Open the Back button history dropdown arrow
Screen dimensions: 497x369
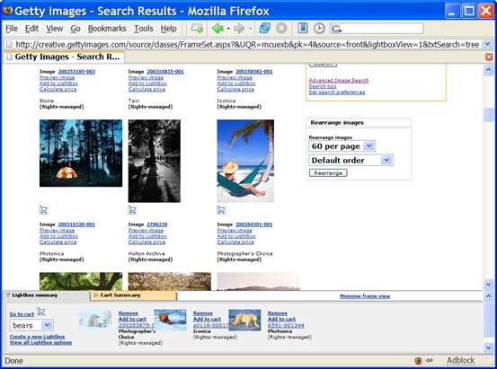point(228,29)
